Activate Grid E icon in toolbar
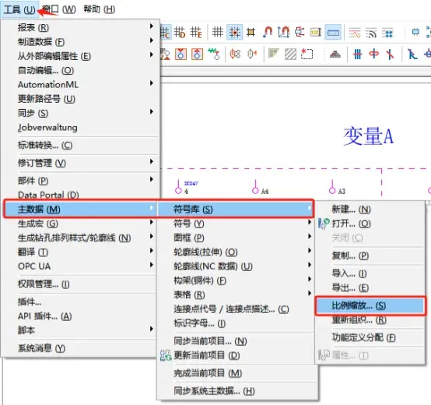Image resolution: width=431 pixels, height=405 pixels. (x=196, y=32)
